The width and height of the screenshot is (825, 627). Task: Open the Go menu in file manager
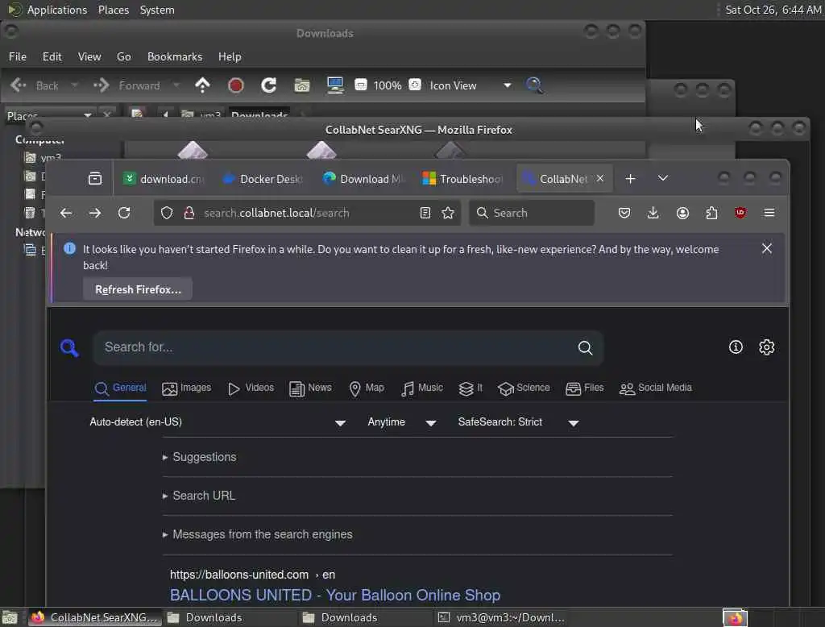coord(123,57)
